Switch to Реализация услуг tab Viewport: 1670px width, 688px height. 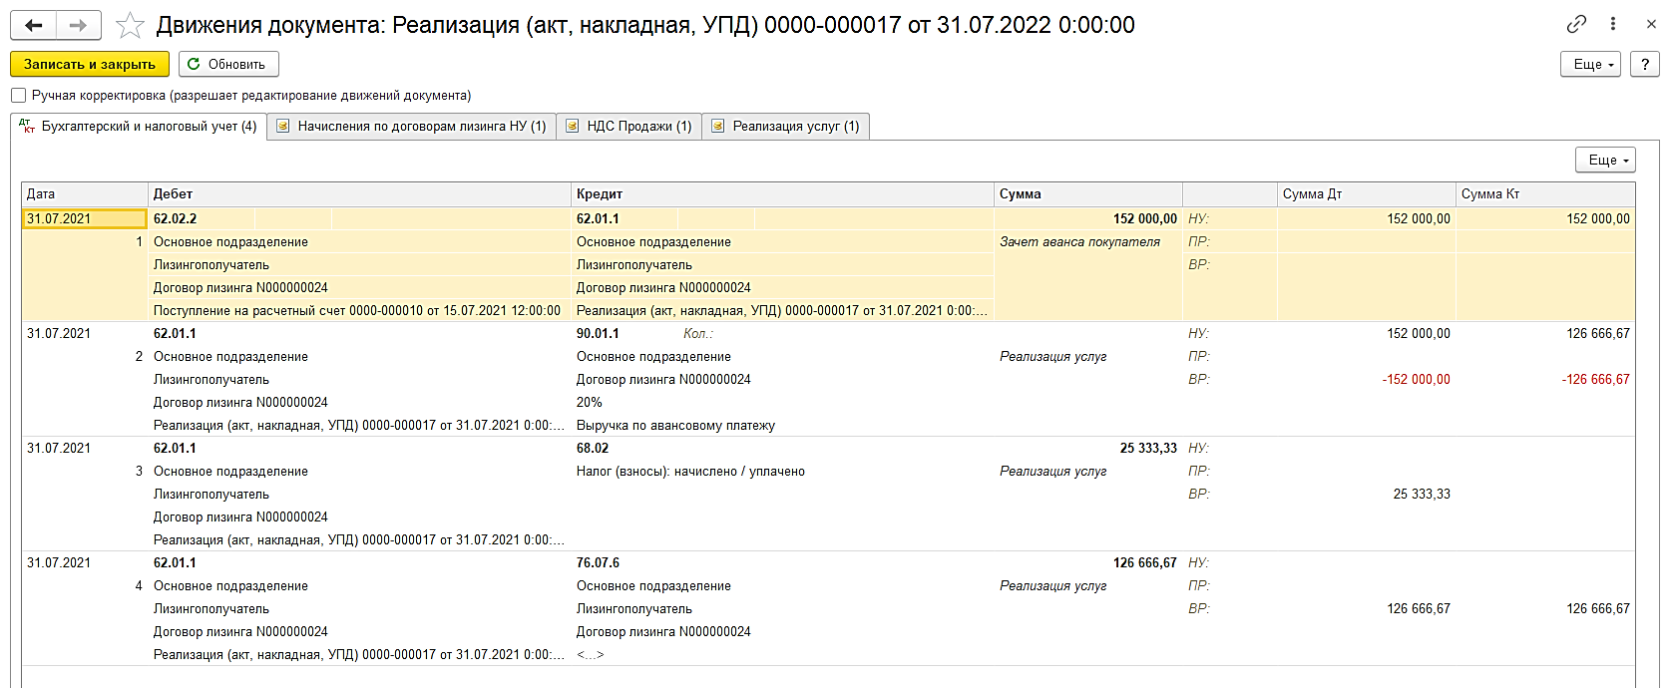click(785, 127)
